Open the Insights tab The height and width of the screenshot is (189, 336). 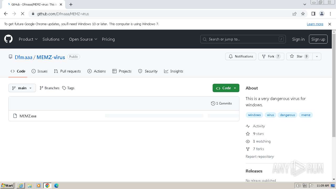click(174, 71)
